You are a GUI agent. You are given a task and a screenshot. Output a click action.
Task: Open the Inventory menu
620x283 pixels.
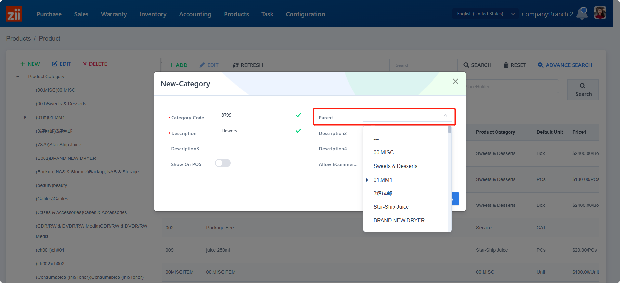click(153, 14)
